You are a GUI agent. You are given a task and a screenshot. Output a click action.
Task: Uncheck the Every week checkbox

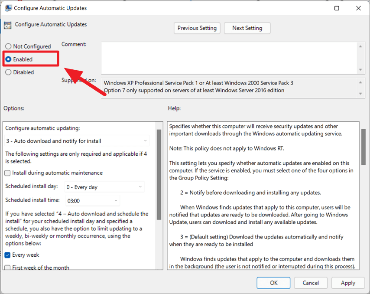pos(7,255)
